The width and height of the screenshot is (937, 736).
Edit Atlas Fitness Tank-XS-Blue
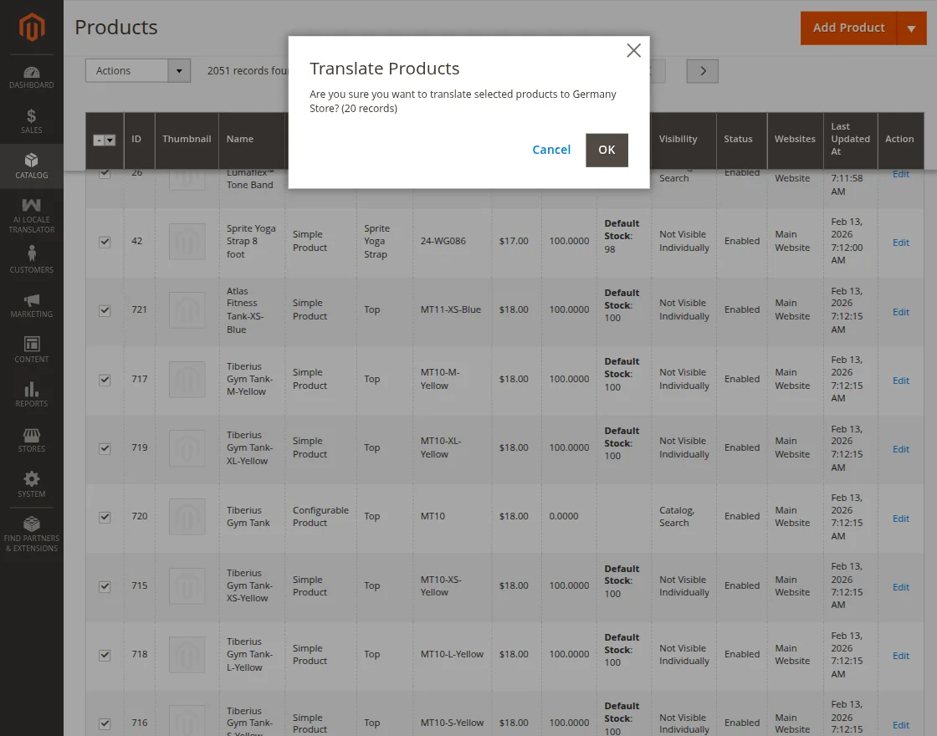point(900,312)
